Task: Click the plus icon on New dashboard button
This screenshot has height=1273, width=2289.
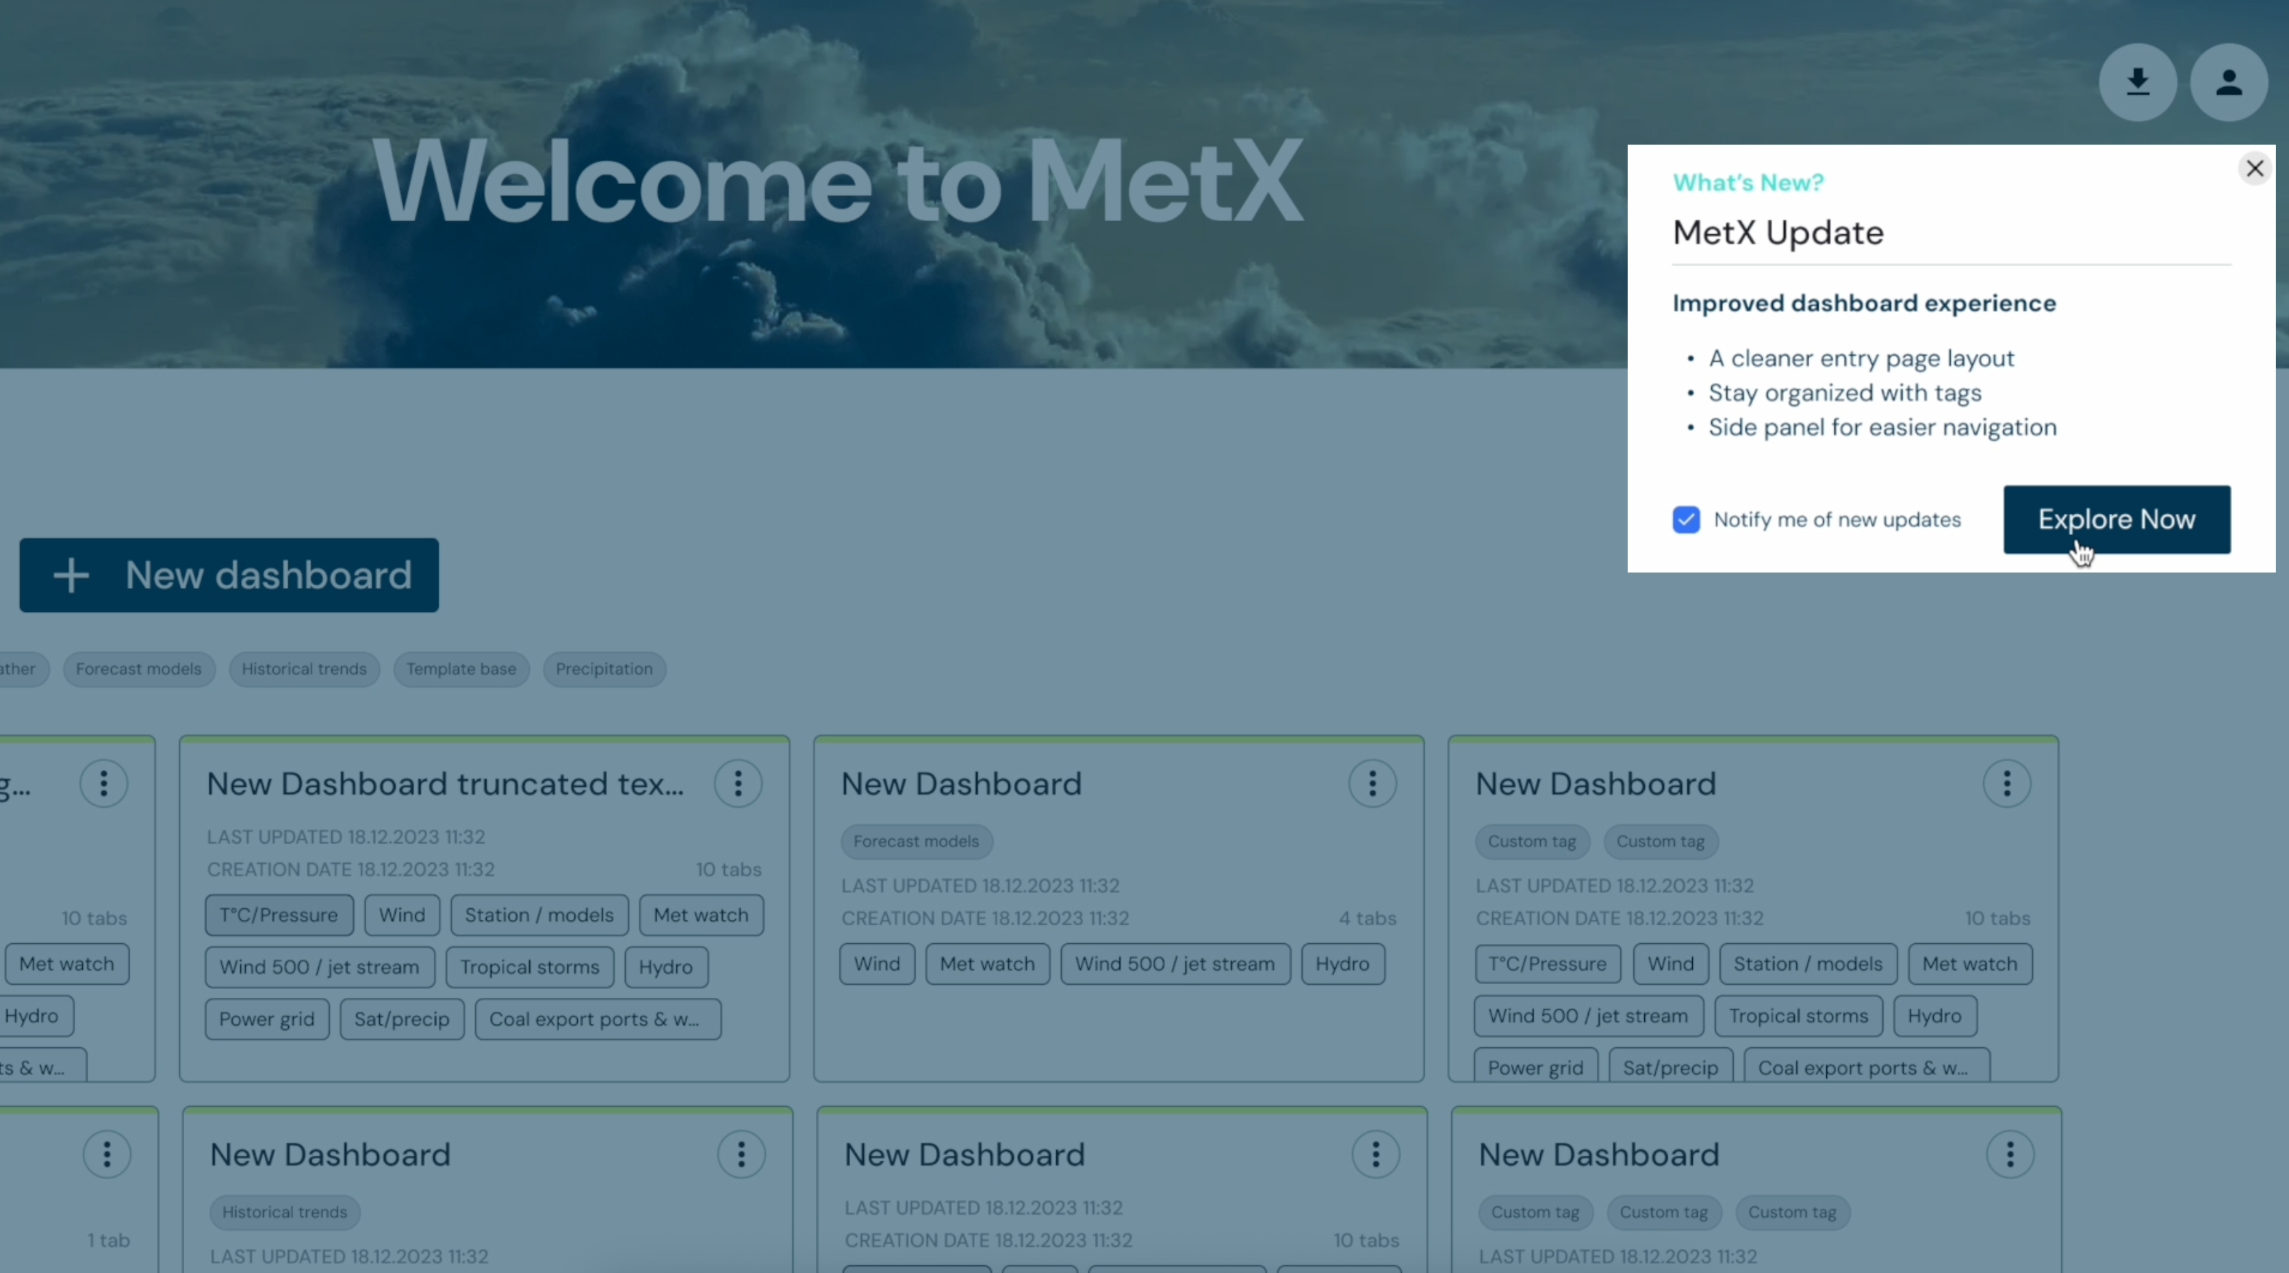Action: 72,575
